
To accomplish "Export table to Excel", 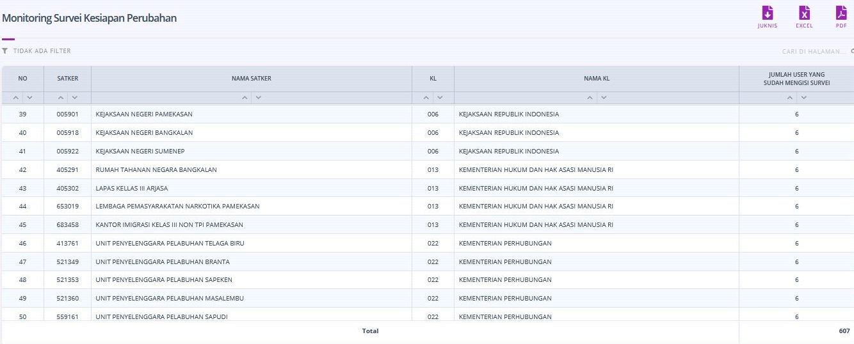I will click(x=804, y=17).
